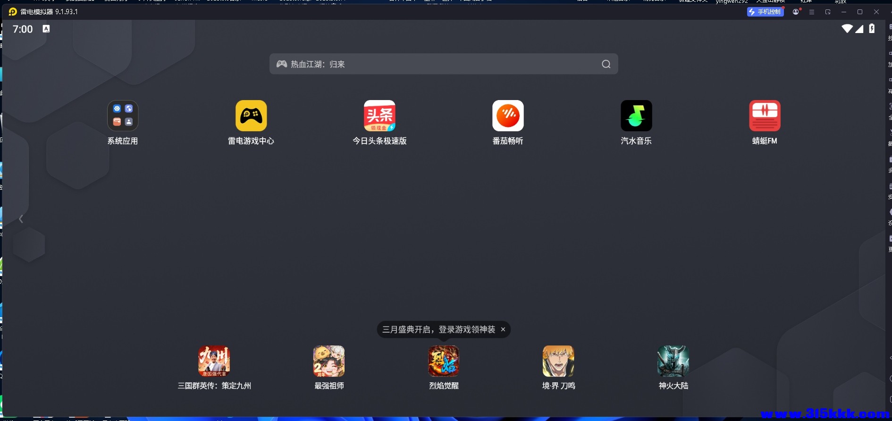Click the 7:00 clock
Screen dimensions: 892x421
[x=23, y=29]
